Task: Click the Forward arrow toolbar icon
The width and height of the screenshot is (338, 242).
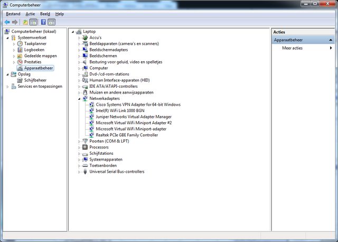Action: coord(15,22)
